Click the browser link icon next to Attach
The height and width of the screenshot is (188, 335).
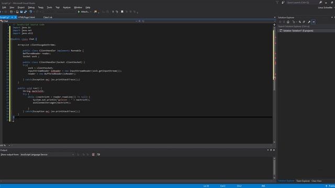[95, 11]
